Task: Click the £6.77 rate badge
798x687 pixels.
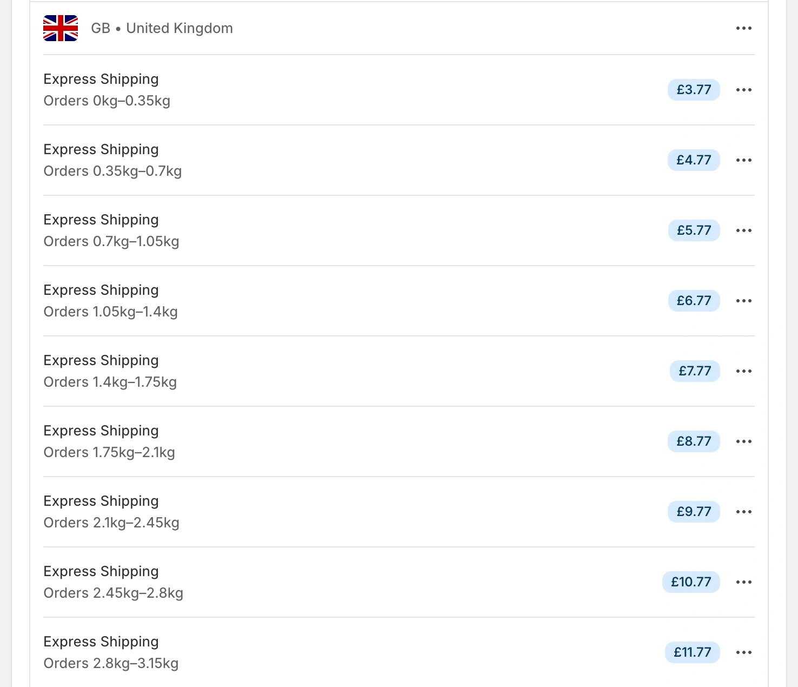Action: 694,301
